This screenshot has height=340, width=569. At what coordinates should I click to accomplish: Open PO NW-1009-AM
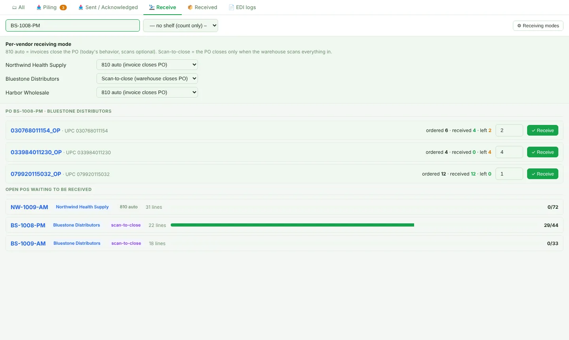point(29,207)
